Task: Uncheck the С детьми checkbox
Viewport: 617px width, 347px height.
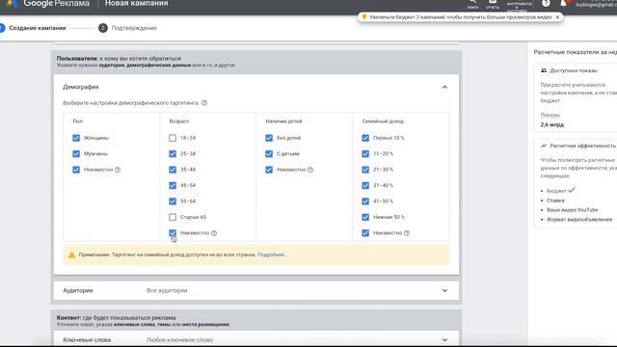Action: tap(269, 154)
